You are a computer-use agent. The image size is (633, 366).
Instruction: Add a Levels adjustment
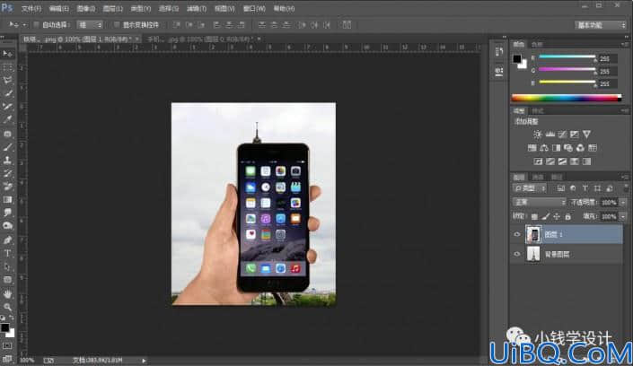click(549, 135)
